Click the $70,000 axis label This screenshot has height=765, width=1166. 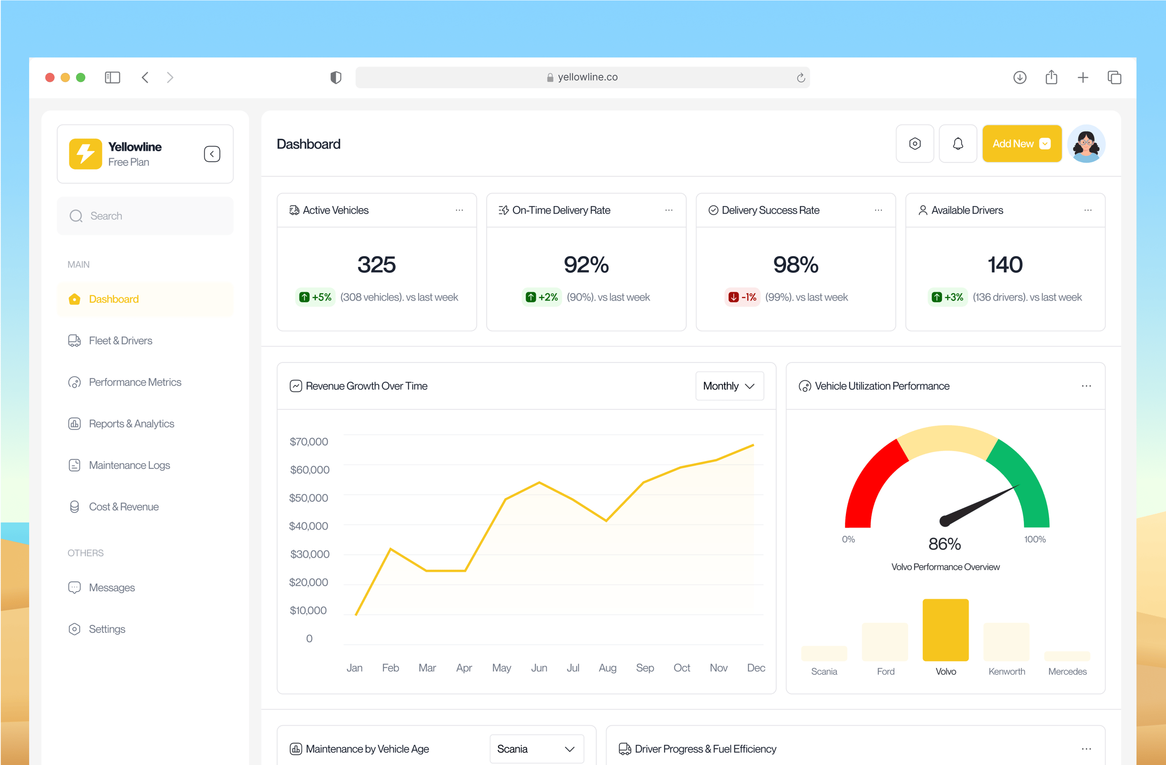pyautogui.click(x=309, y=442)
